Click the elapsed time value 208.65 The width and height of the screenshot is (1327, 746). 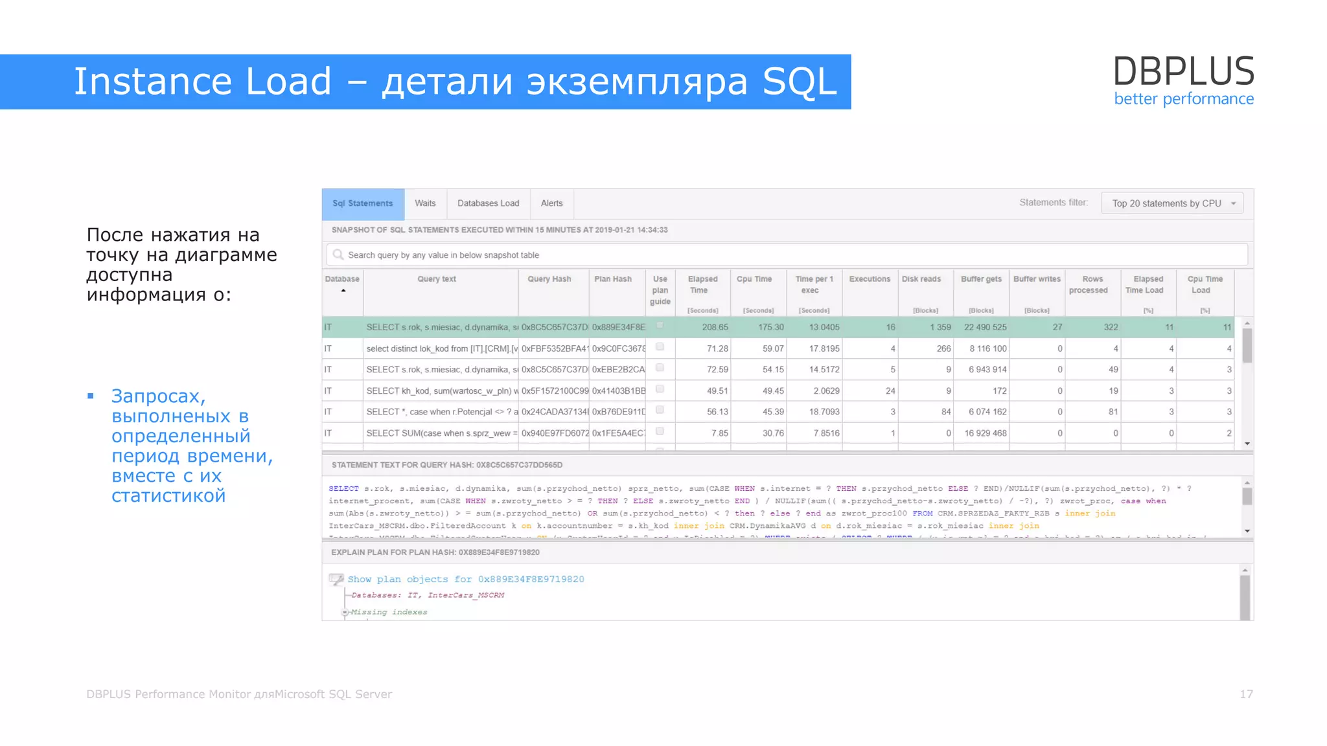715,328
